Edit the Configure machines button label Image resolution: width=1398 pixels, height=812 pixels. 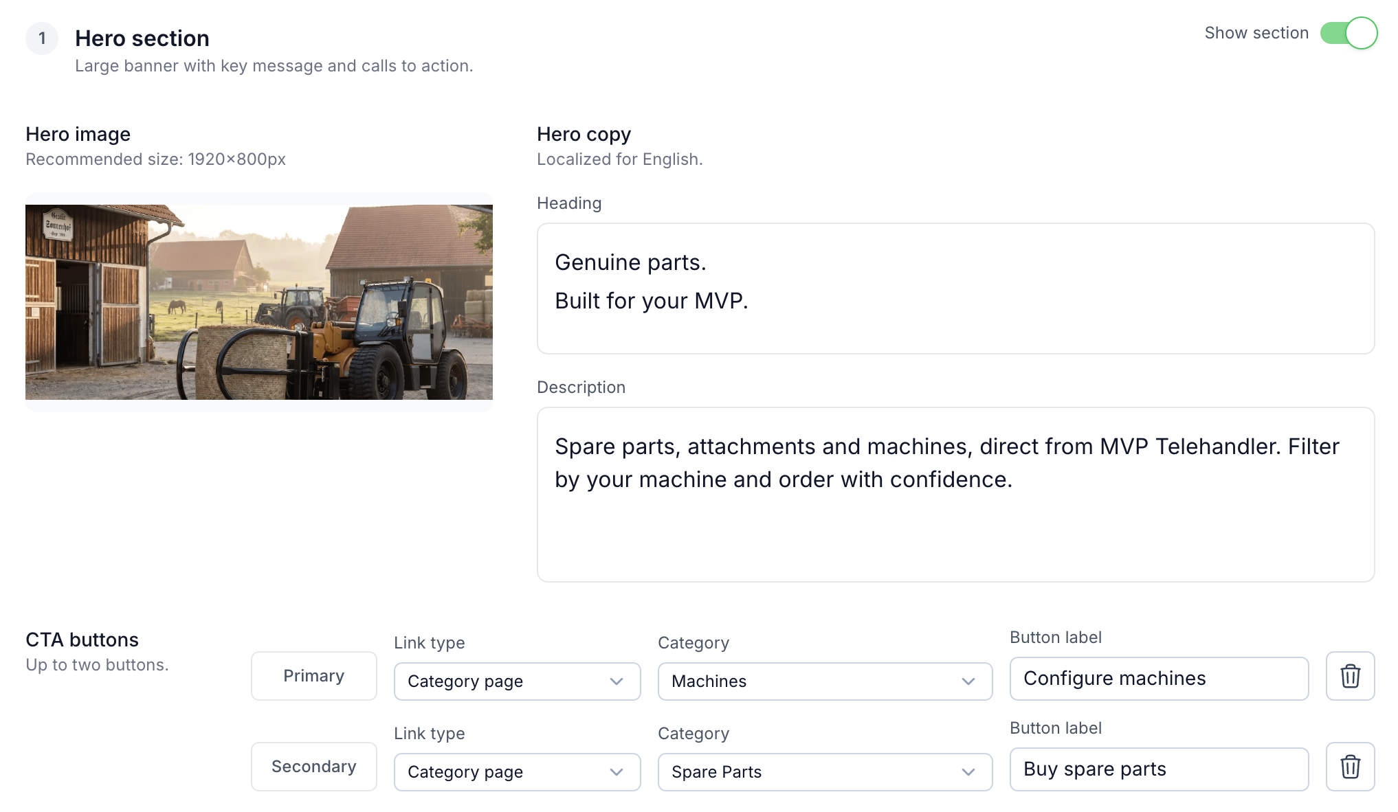(1159, 679)
